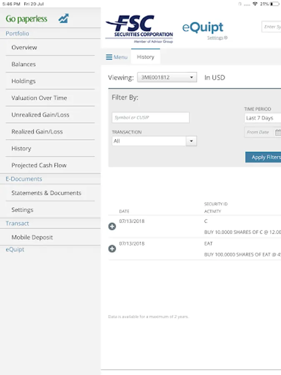
Task: Click the battery icon in status bar
Action: [275, 4]
